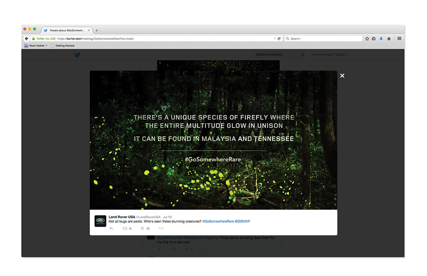This screenshot has width=427, height=276.
Task: Open the #GoSomewhereRare hashtag in the tweet
Action: tap(218, 221)
